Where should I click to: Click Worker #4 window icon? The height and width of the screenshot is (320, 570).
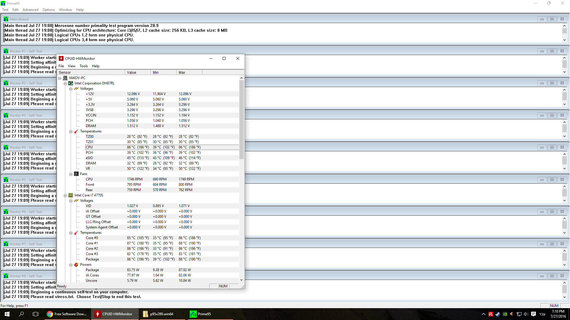[6, 147]
